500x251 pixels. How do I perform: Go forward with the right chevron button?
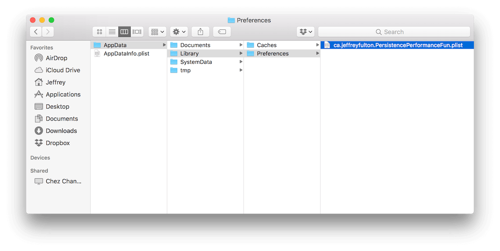click(x=48, y=32)
